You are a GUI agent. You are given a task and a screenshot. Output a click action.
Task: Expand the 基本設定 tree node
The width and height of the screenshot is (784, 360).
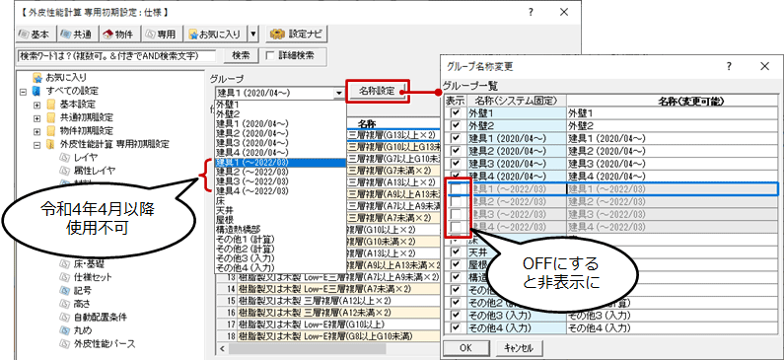tap(36, 105)
